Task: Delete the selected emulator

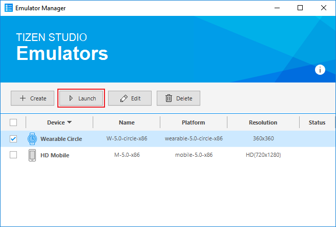Action: pyautogui.click(x=178, y=98)
